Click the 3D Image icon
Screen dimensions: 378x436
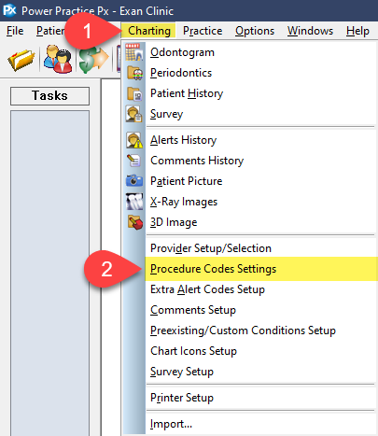point(135,222)
